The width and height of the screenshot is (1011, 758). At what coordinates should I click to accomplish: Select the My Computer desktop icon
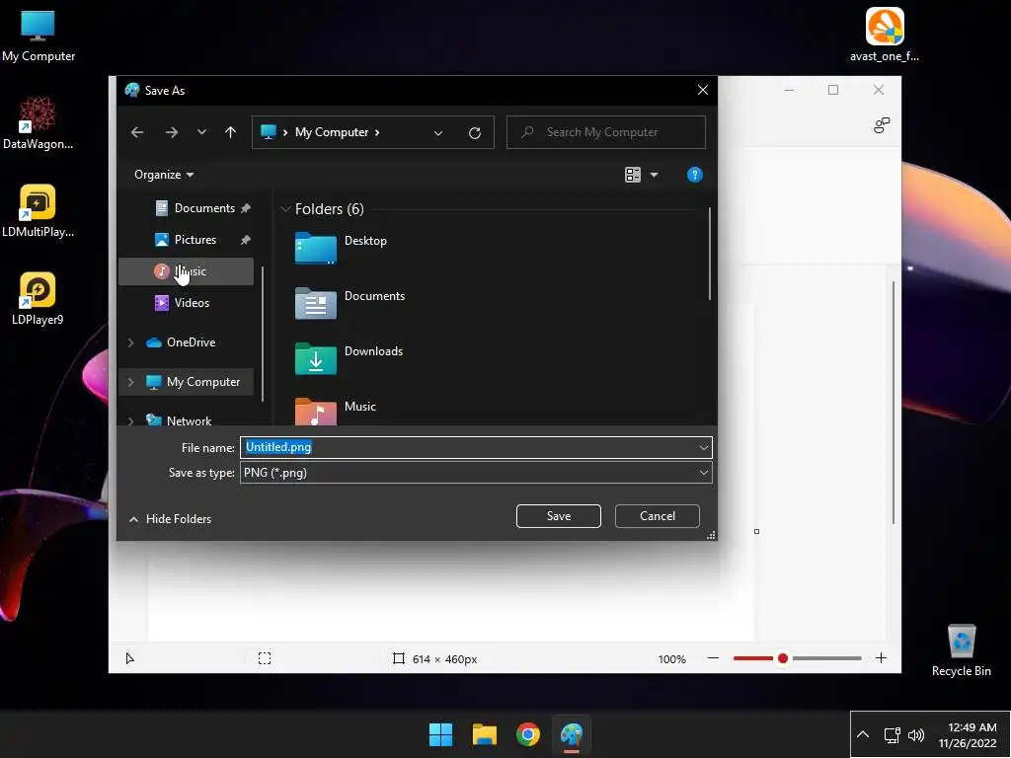(39, 37)
